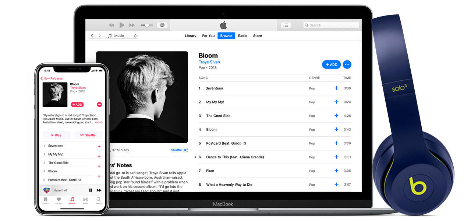
Task: Skip forward in iPhone mini player
Action: [99, 190]
